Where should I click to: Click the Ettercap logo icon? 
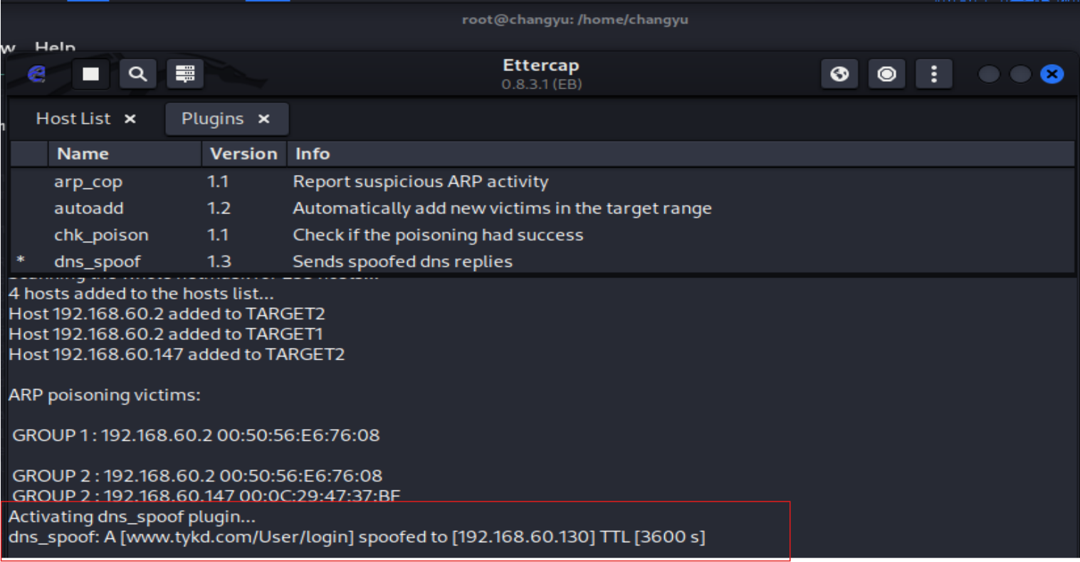36,74
